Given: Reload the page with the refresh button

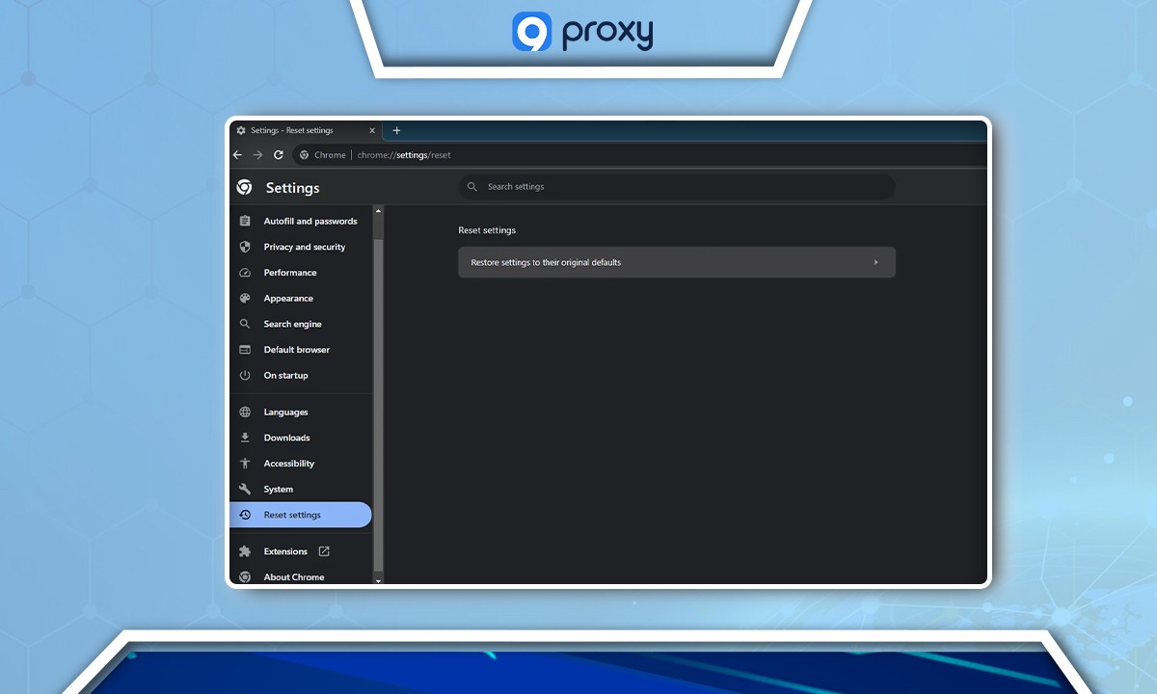Looking at the screenshot, I should point(279,155).
